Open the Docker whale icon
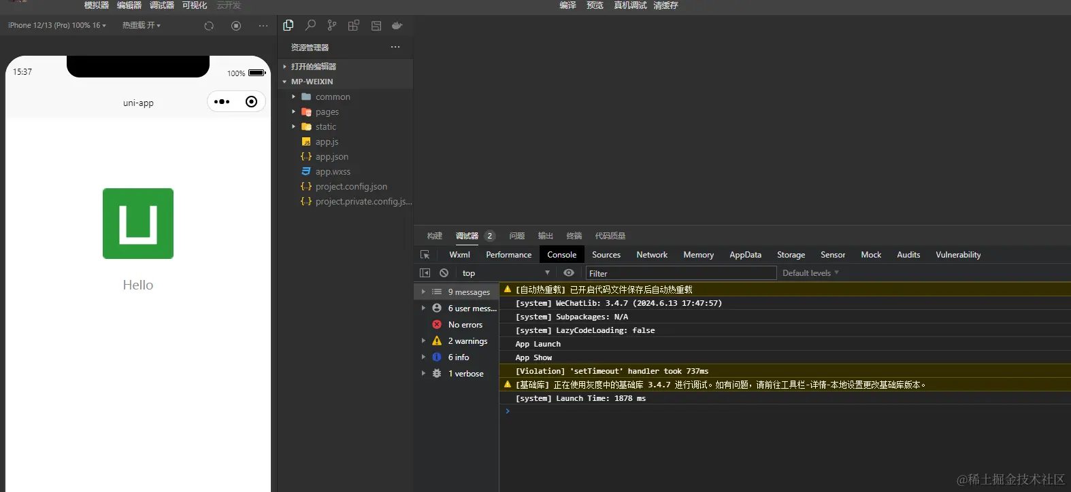The image size is (1071, 492). tap(397, 25)
